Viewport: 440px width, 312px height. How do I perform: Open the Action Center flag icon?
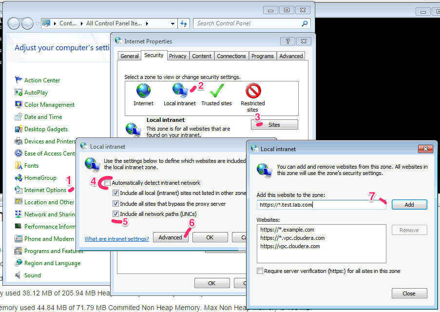19,80
